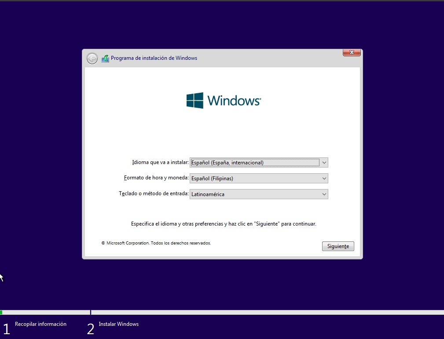Click the 'Teclado o método de entrada:' label
Image resolution: width=444 pixels, height=339 pixels.
pyautogui.click(x=154, y=193)
